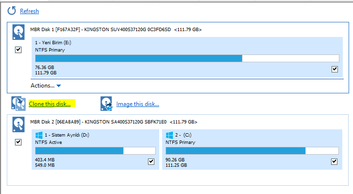Click the MBR Disk 1 hard drive icon
Screen dimensions: 353x194
pos(19,33)
